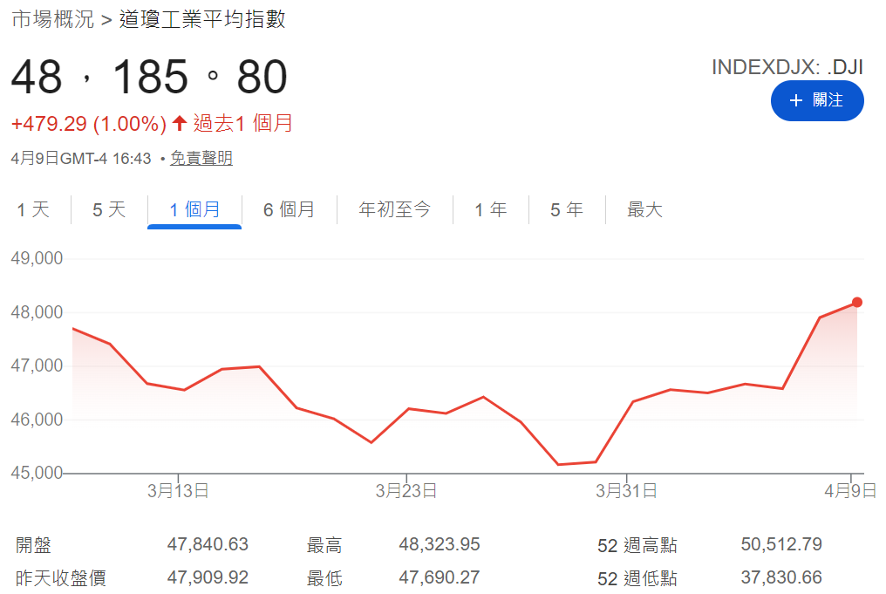Select the 5 年 time range tab
Screen dimensions: 886x594
point(567,209)
